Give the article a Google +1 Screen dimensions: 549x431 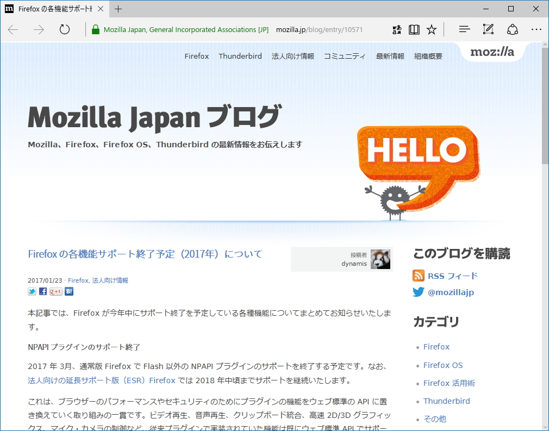[x=55, y=291]
